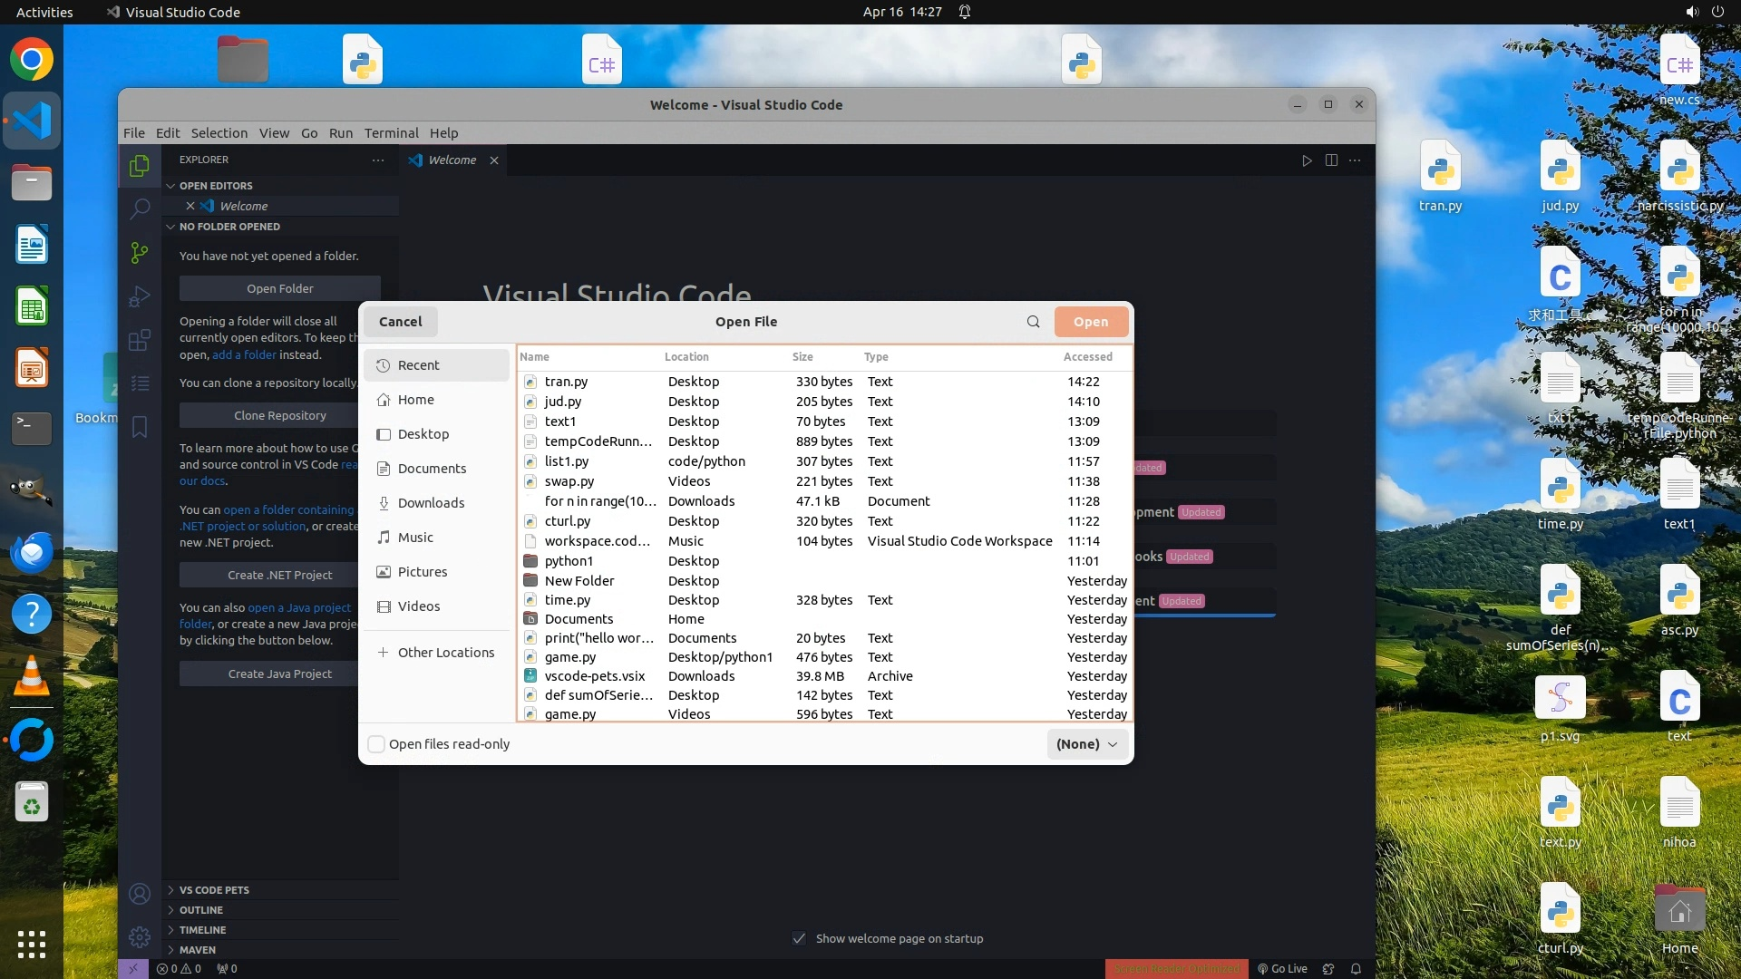This screenshot has width=1741, height=979.
Task: Select Downloads in dialog sidebar
Action: [431, 503]
